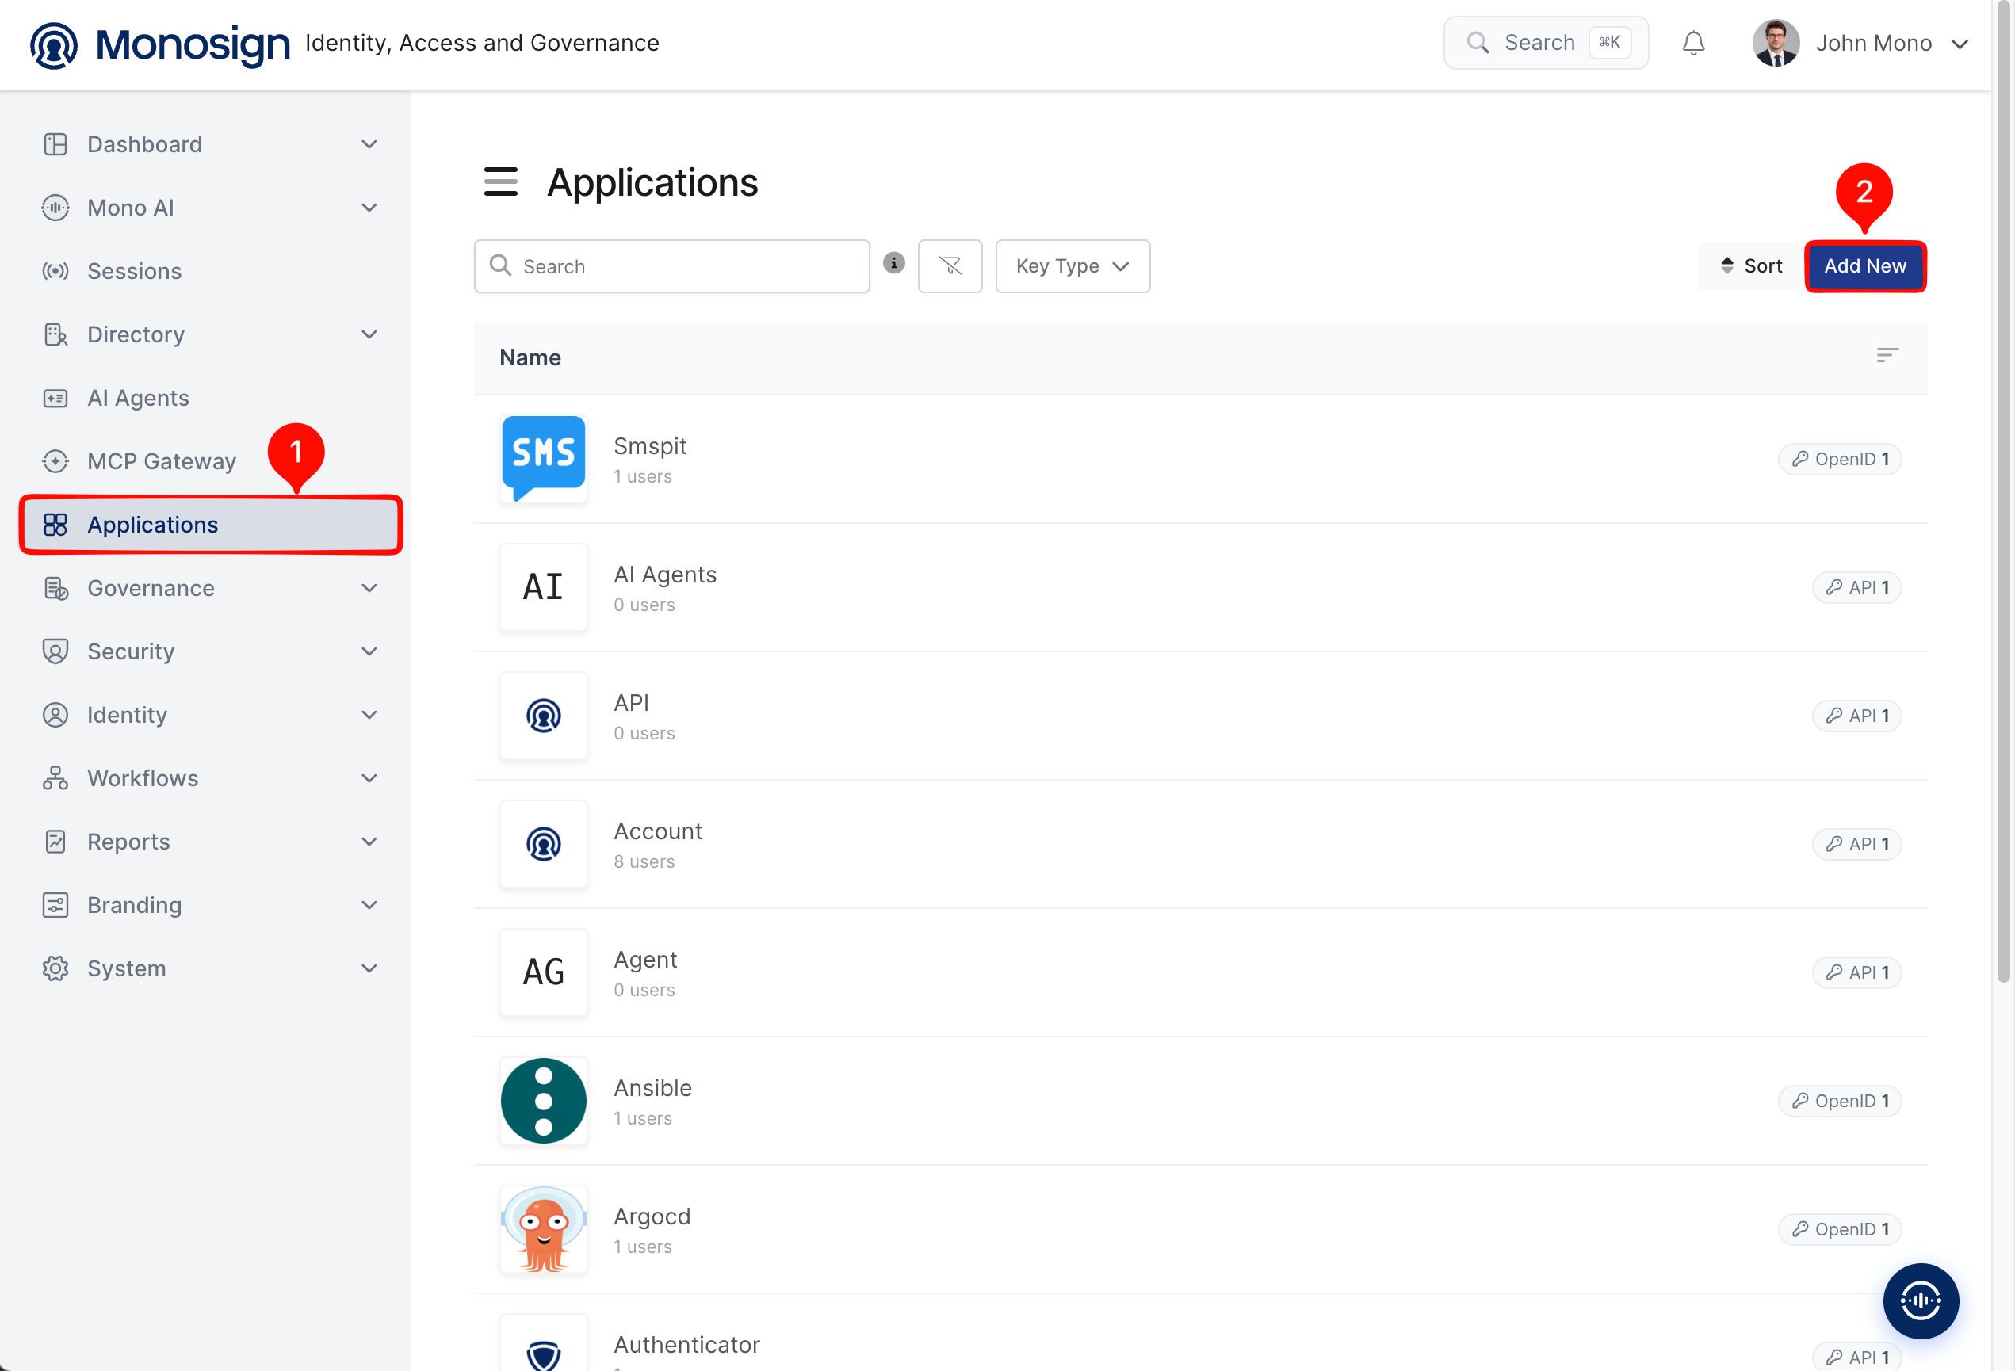2015x1371 pixels.
Task: Click the AG icon of the Agent app
Action: click(543, 972)
